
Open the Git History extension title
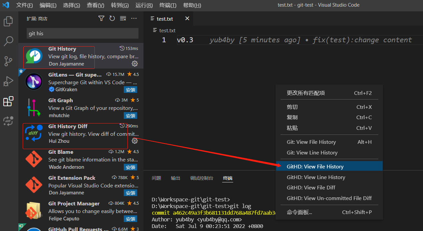point(62,49)
